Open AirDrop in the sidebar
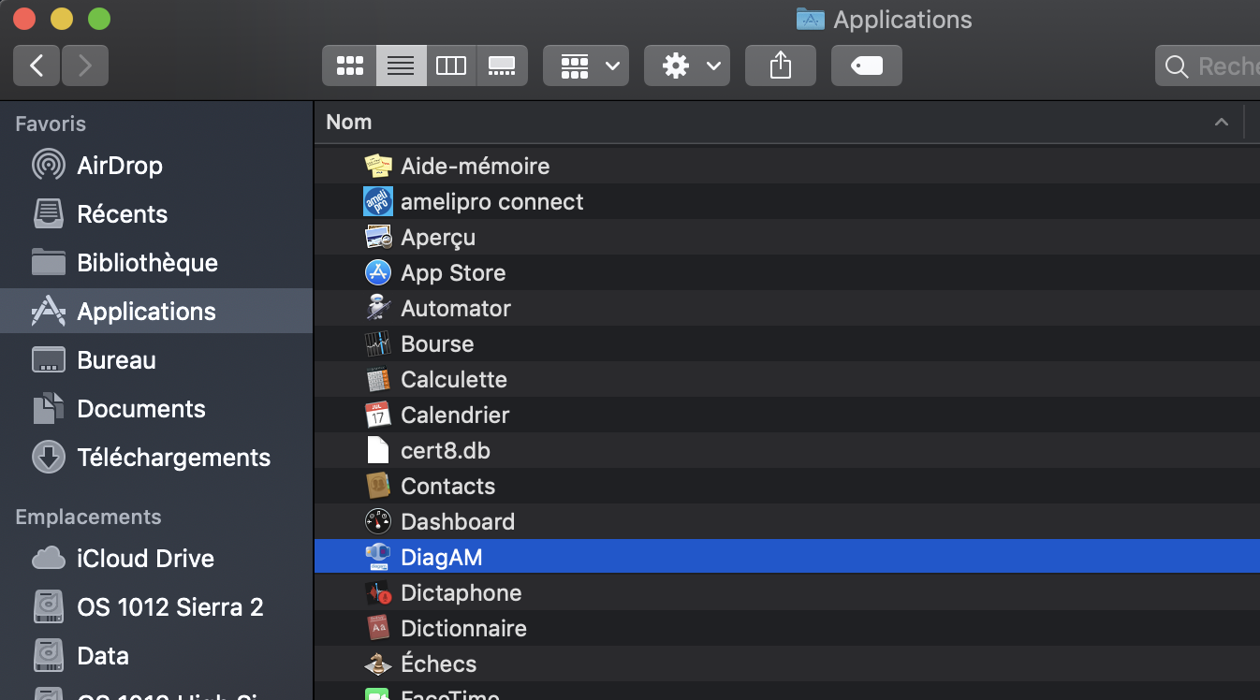This screenshot has width=1260, height=700. click(119, 166)
